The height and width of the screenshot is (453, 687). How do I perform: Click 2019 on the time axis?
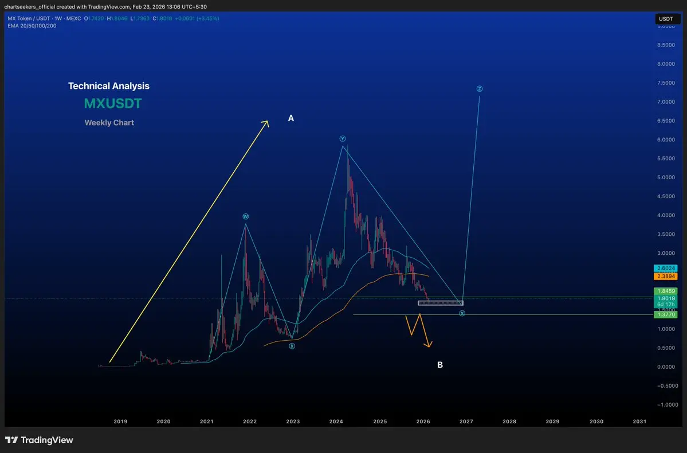click(x=120, y=422)
